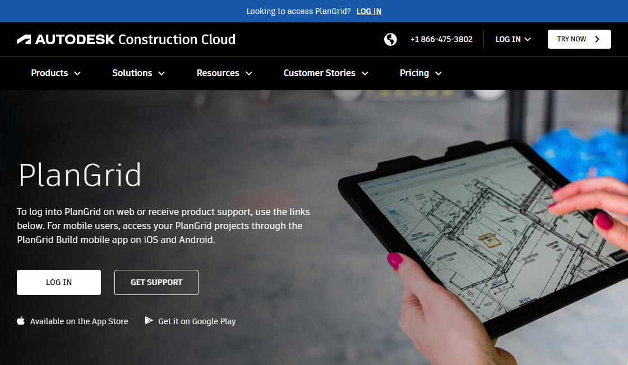Open Get it on Google Play link

click(x=197, y=321)
